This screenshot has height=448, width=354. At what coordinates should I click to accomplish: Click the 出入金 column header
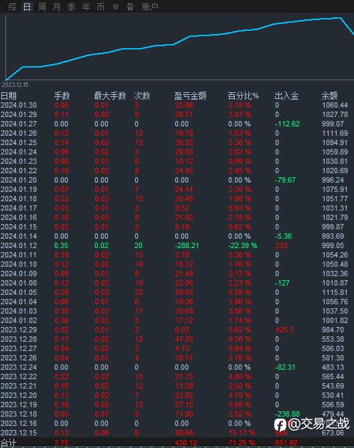[x=286, y=96]
